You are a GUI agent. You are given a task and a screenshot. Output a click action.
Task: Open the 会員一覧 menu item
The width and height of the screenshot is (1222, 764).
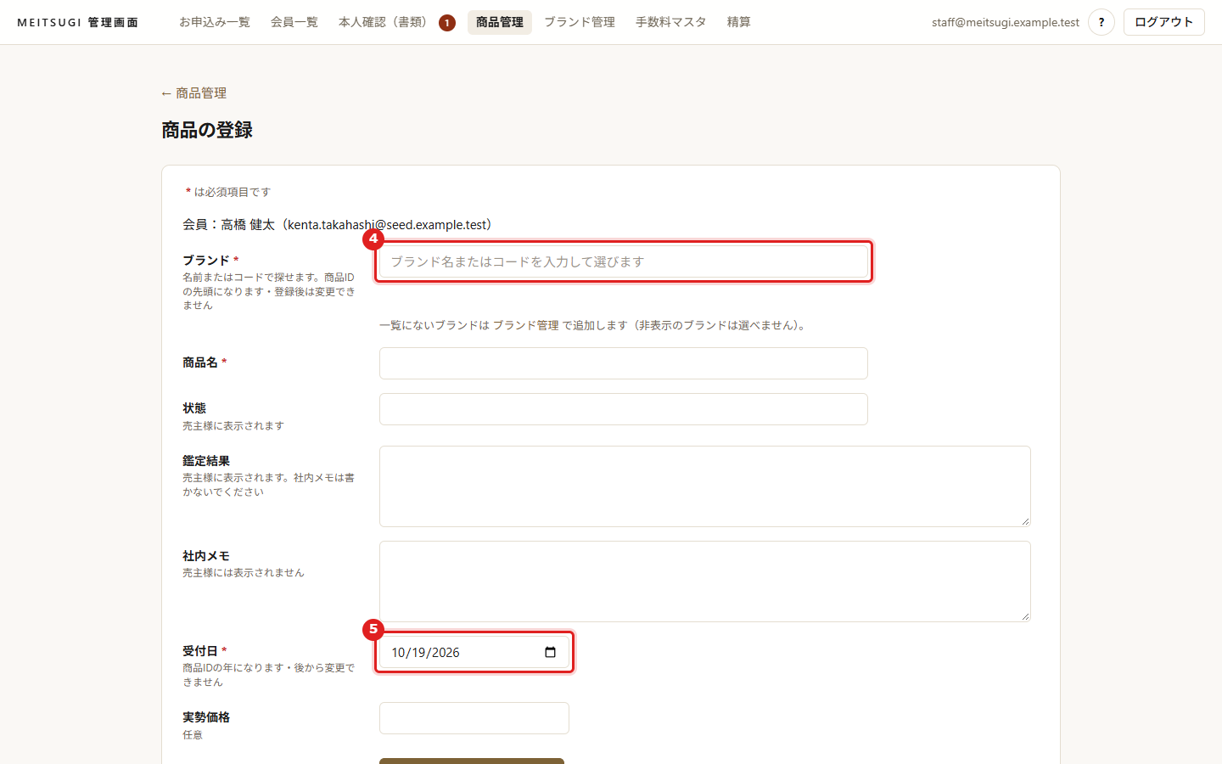pos(294,22)
